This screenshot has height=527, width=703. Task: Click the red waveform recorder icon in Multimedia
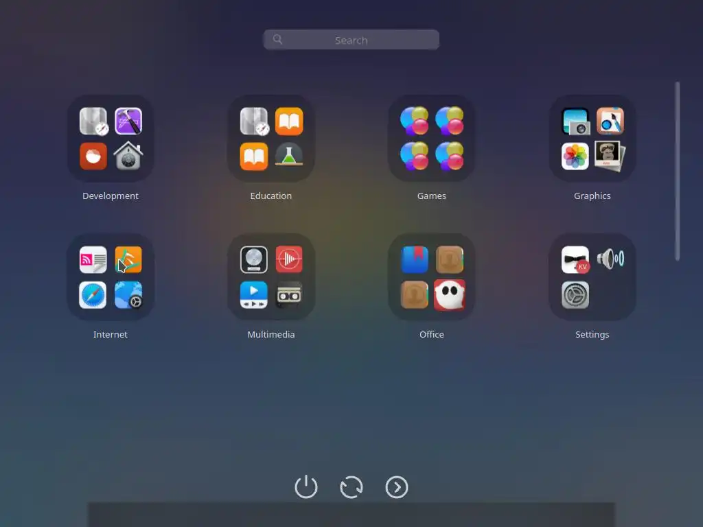point(289,259)
